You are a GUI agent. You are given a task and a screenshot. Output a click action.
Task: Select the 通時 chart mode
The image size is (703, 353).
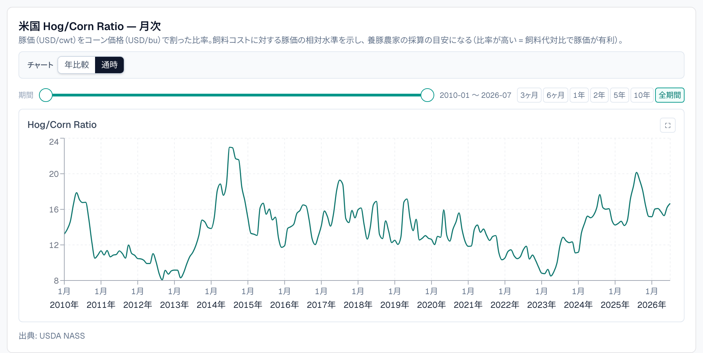coord(109,65)
